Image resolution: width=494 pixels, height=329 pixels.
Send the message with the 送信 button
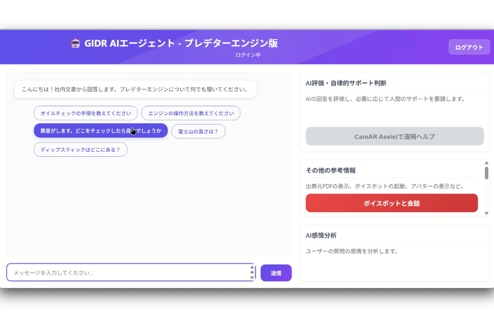276,273
